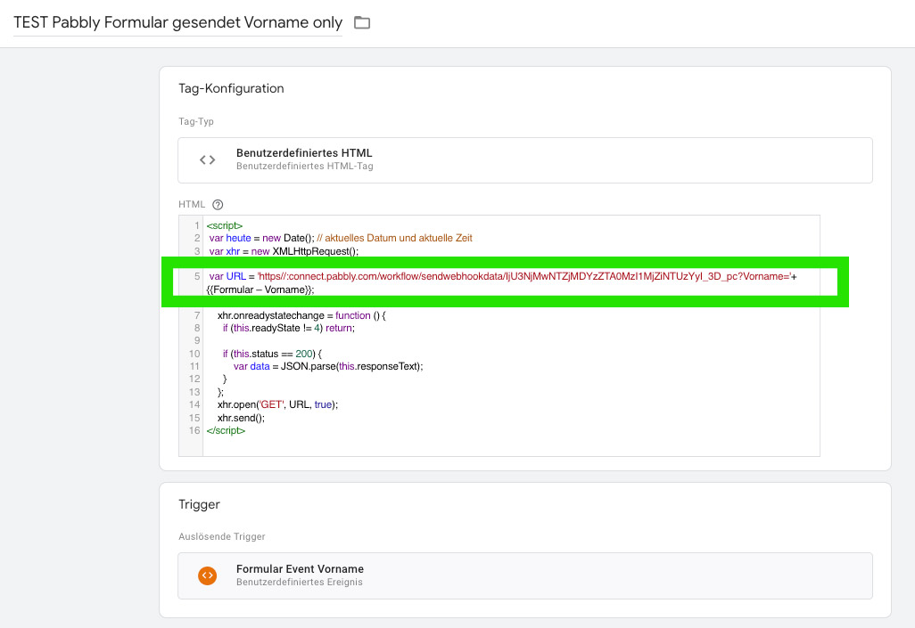Click line number 10 in the gutter
Image resolution: width=915 pixels, height=628 pixels.
pyautogui.click(x=194, y=354)
